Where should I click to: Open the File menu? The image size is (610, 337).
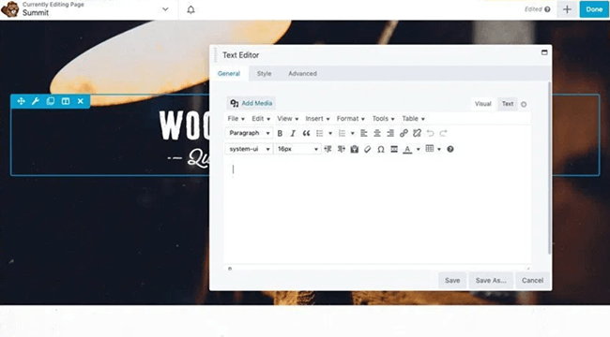point(236,118)
